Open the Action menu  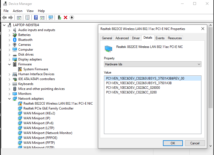17,11
